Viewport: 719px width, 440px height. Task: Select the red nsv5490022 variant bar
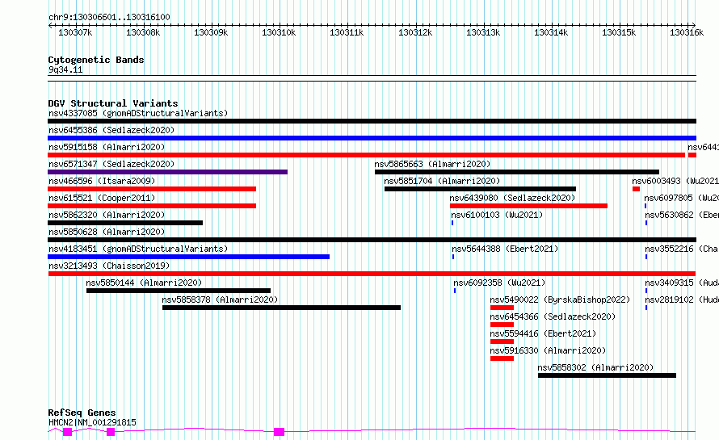point(502,308)
